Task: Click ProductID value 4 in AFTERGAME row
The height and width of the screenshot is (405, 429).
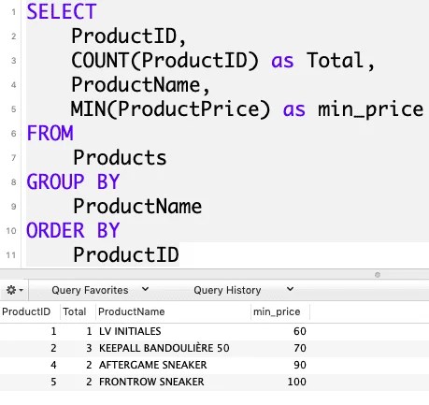Action: click(53, 365)
